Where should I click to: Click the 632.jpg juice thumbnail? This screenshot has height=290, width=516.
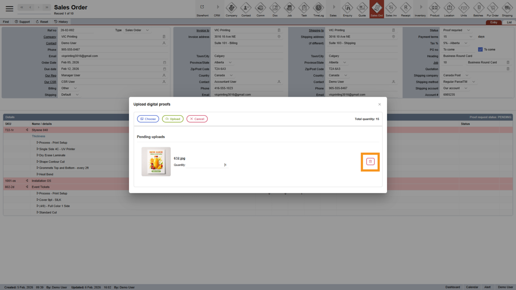(x=156, y=162)
